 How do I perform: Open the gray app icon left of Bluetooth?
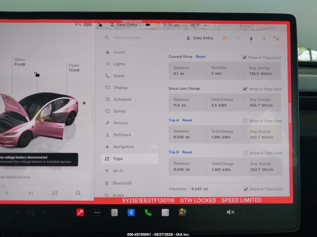pos(114,212)
